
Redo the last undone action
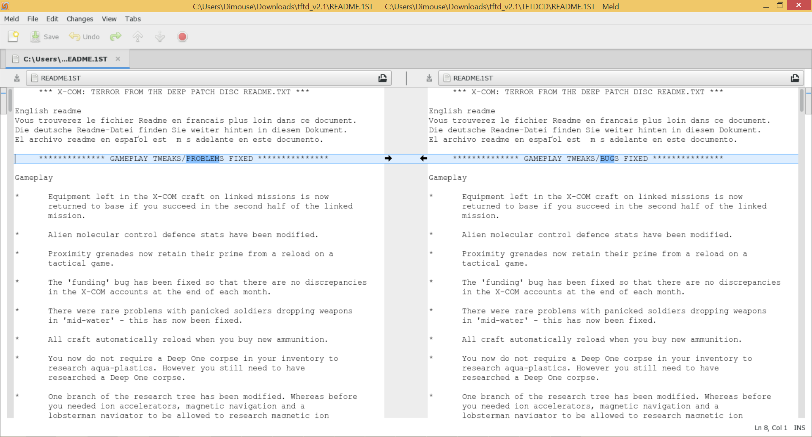(x=115, y=37)
